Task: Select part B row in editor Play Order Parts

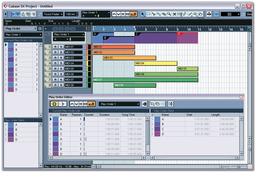Action: [195, 124]
